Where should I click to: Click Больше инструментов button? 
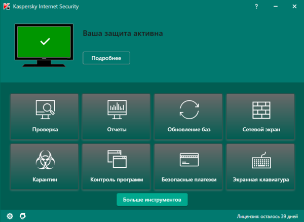click(152, 200)
